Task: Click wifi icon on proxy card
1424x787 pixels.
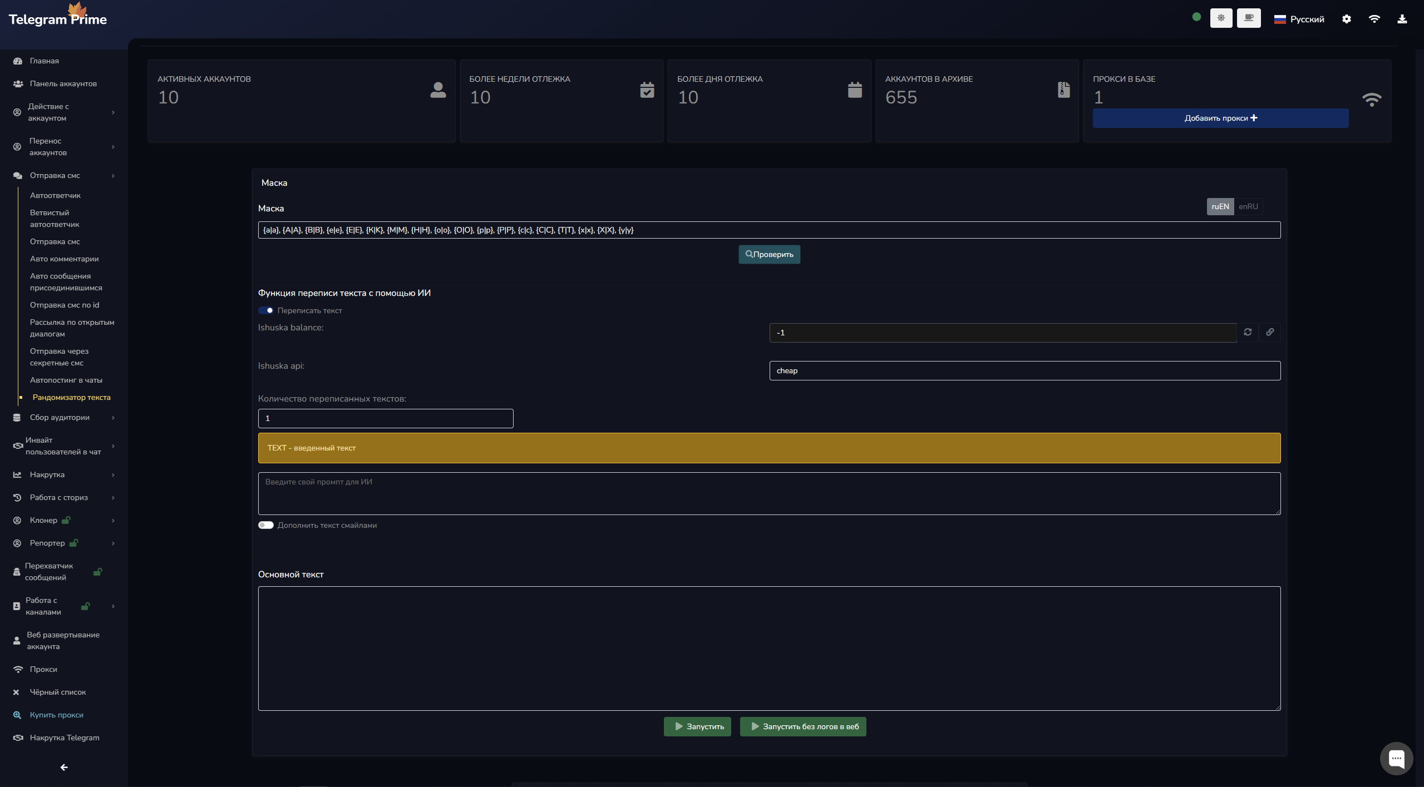Action: (x=1372, y=99)
